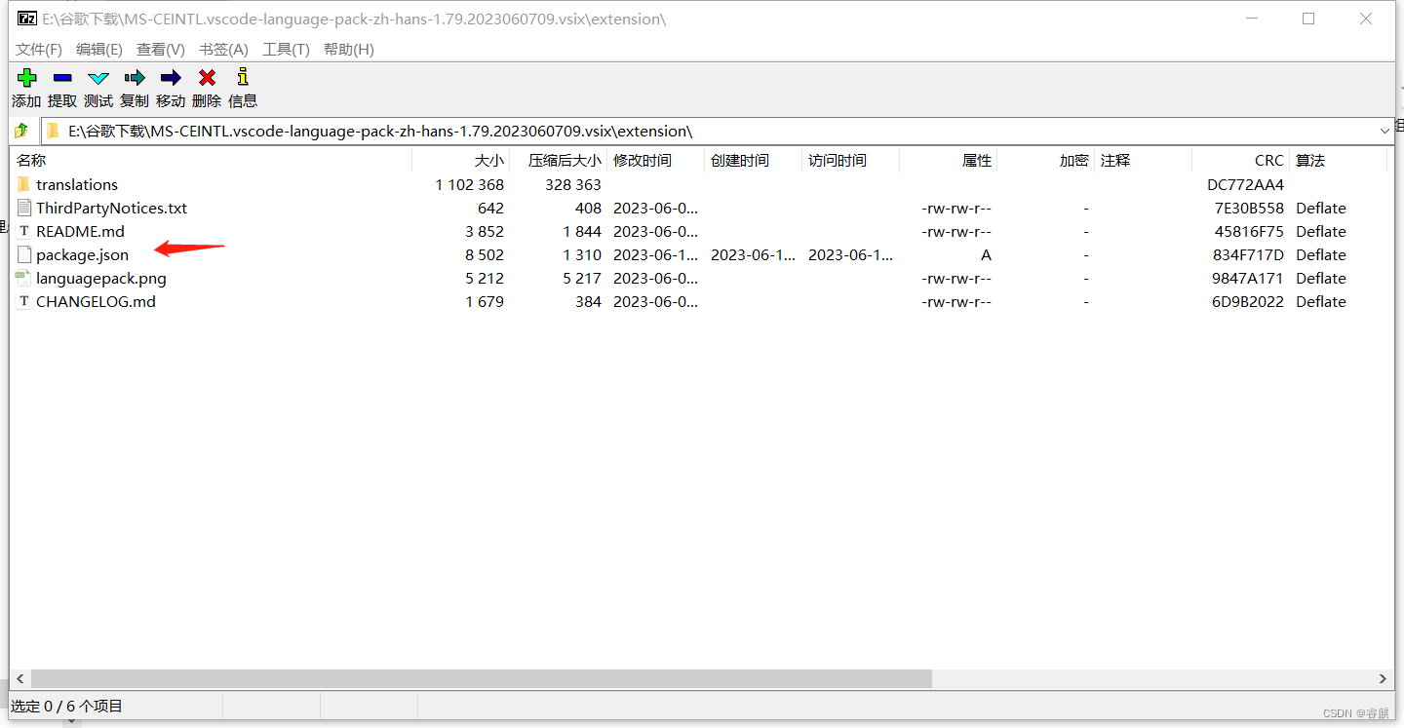The width and height of the screenshot is (1404, 728).
Task: Click the Copy (复制) arrow icon
Action: (135, 78)
